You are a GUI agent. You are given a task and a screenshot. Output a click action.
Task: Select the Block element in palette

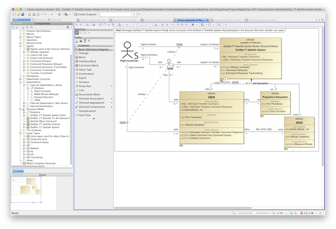click(82, 57)
